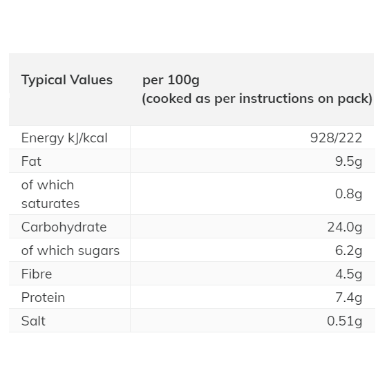Click the 9.5g fat value
The height and width of the screenshot is (387, 387).
(348, 162)
